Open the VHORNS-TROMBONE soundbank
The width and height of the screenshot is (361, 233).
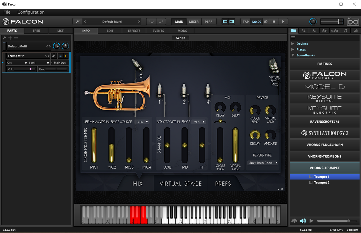325,156
